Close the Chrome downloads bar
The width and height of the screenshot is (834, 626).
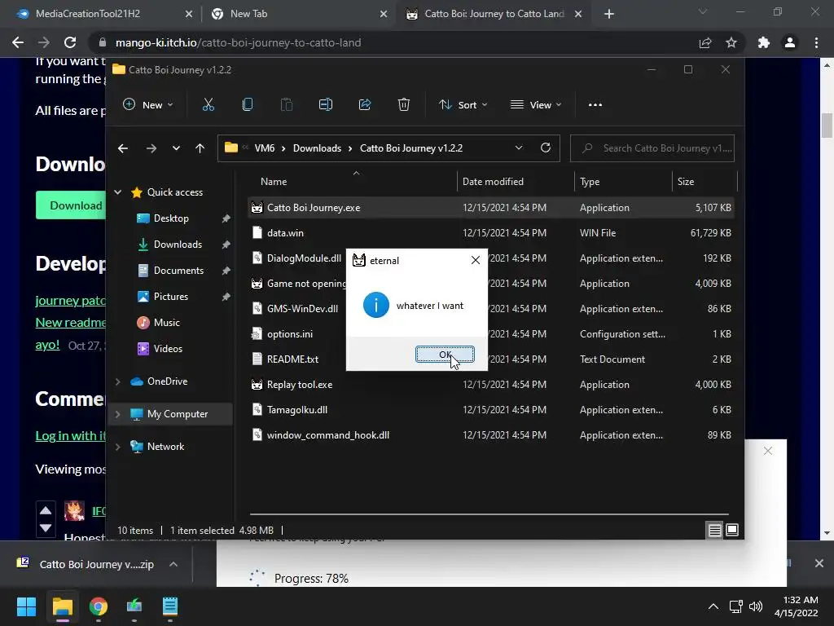(819, 563)
